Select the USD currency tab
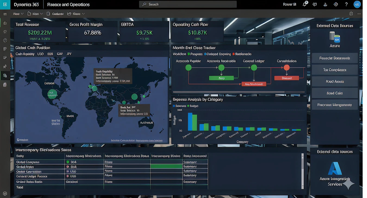Viewport: 367px width, 198px height. [40, 54]
